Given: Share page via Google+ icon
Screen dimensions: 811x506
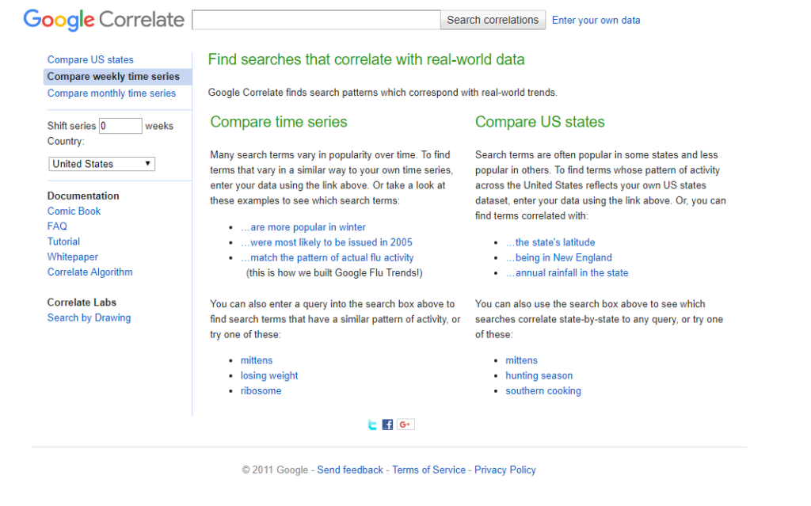Looking at the screenshot, I should 405,424.
